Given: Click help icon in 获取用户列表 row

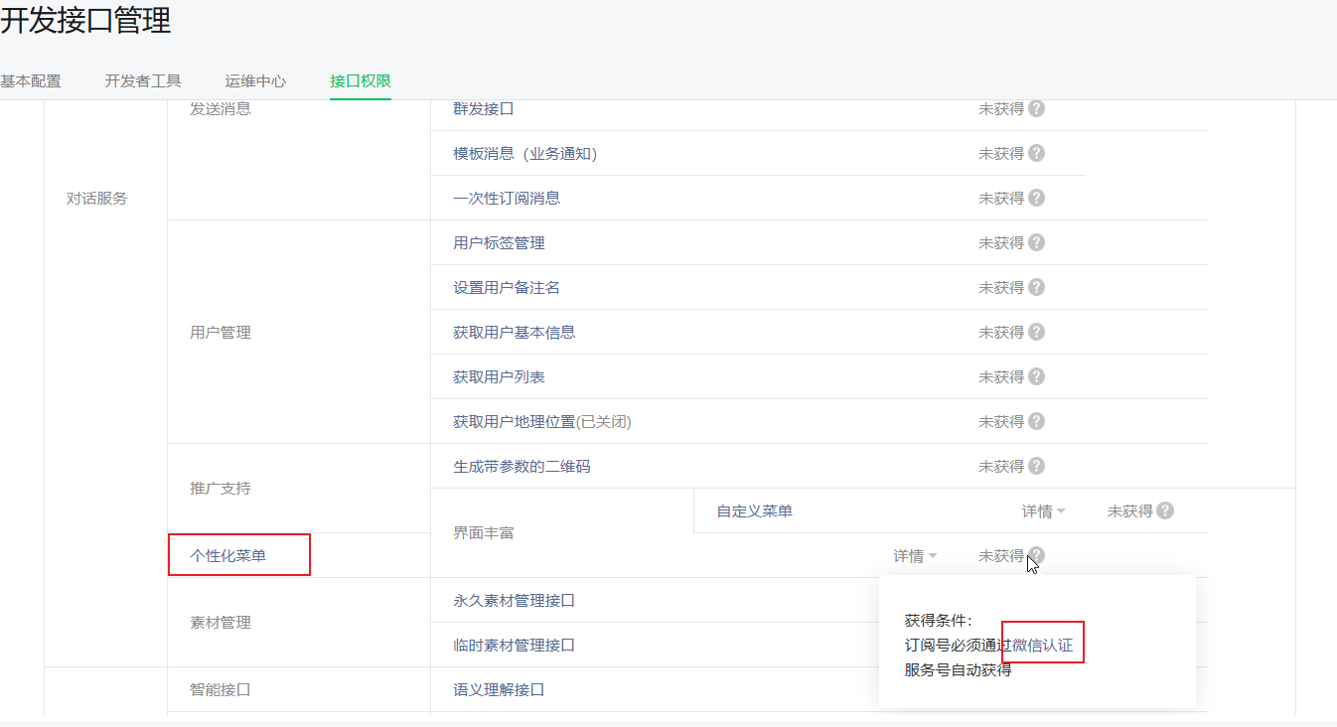Looking at the screenshot, I should [x=1036, y=376].
